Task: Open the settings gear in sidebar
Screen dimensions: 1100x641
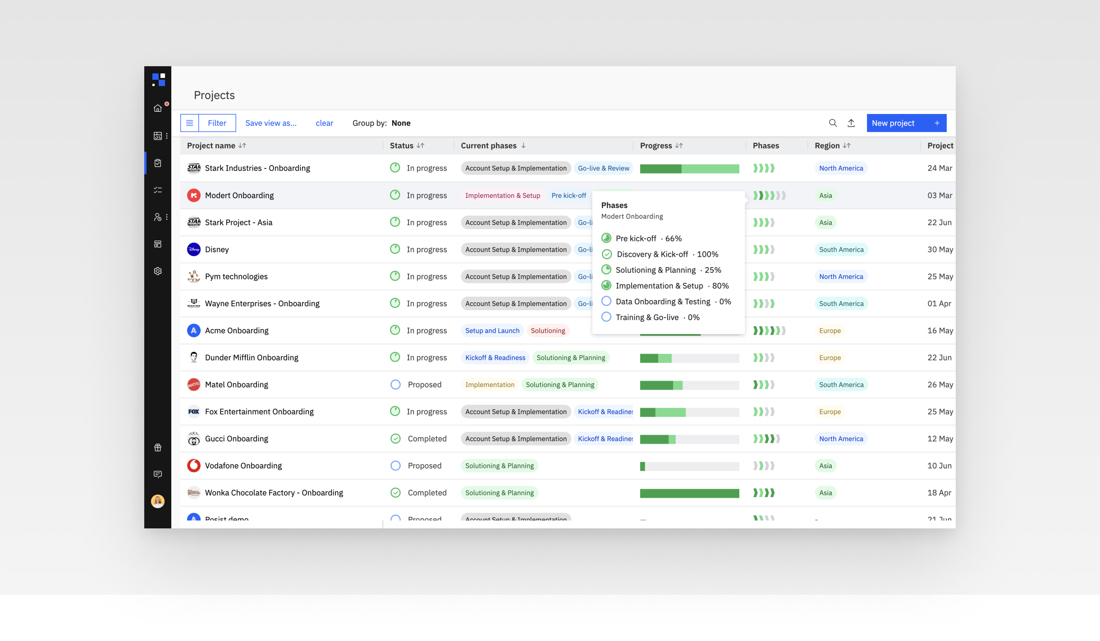Action: 157,271
